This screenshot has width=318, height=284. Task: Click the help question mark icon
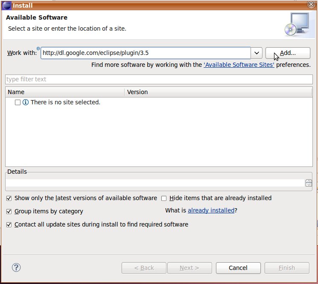[16, 268]
